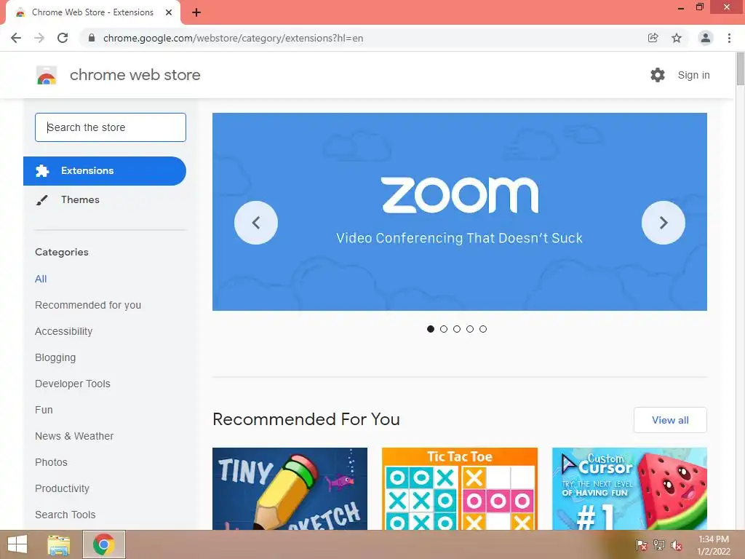Open the Chrome profile avatar menu
745x559 pixels.
pos(706,38)
